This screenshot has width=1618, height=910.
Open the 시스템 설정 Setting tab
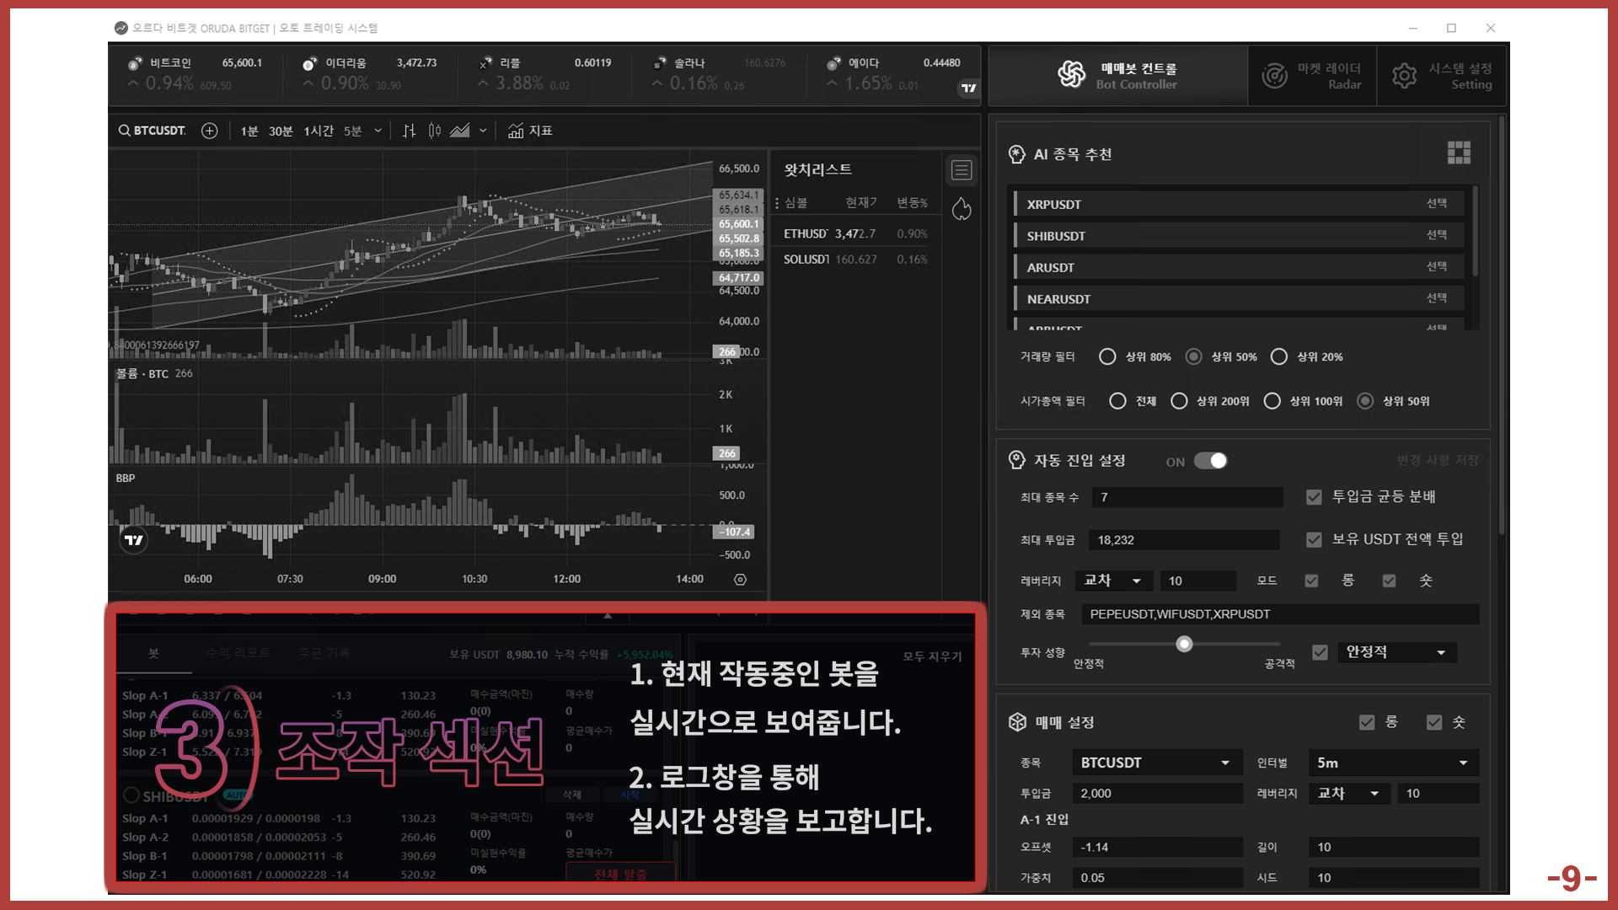[1442, 76]
